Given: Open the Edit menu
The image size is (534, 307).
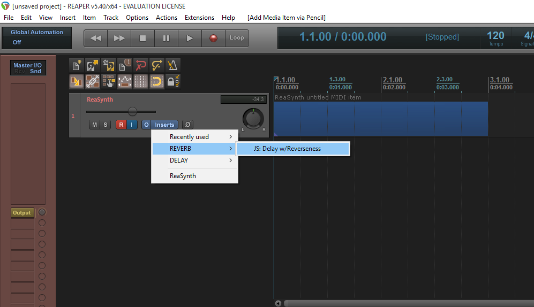Looking at the screenshot, I should click(x=26, y=18).
